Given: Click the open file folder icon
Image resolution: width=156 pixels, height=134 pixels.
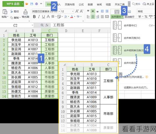Looking at the screenshot, I should [27, 4].
